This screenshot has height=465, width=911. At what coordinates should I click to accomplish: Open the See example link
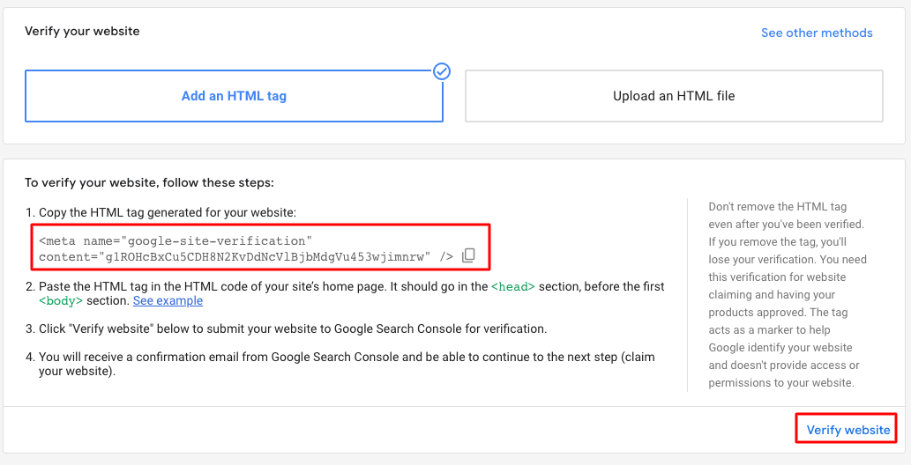(x=168, y=300)
